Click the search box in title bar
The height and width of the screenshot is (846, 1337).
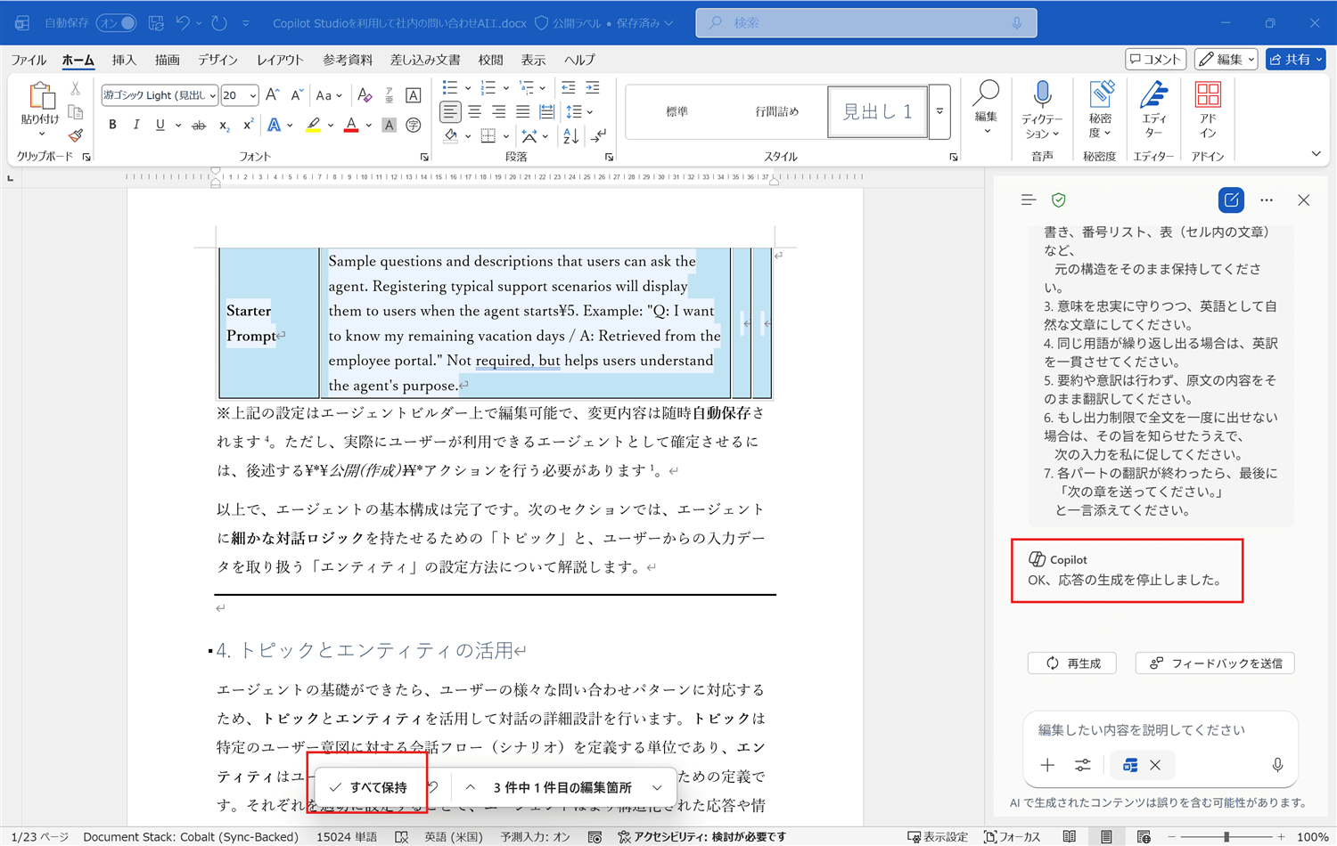click(x=865, y=23)
